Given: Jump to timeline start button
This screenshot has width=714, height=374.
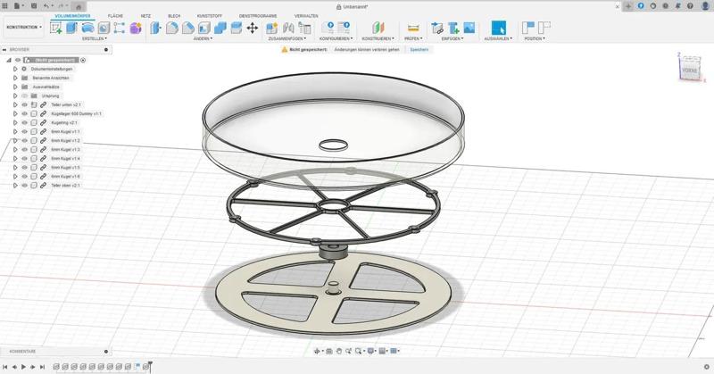Looking at the screenshot, I should 5,367.
